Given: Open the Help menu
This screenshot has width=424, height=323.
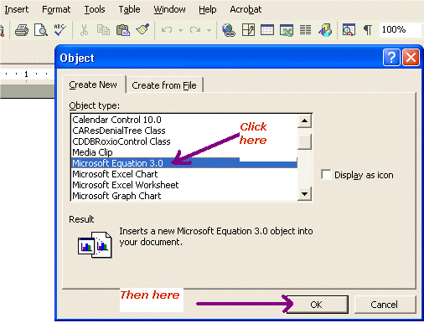Looking at the screenshot, I should coord(208,9).
